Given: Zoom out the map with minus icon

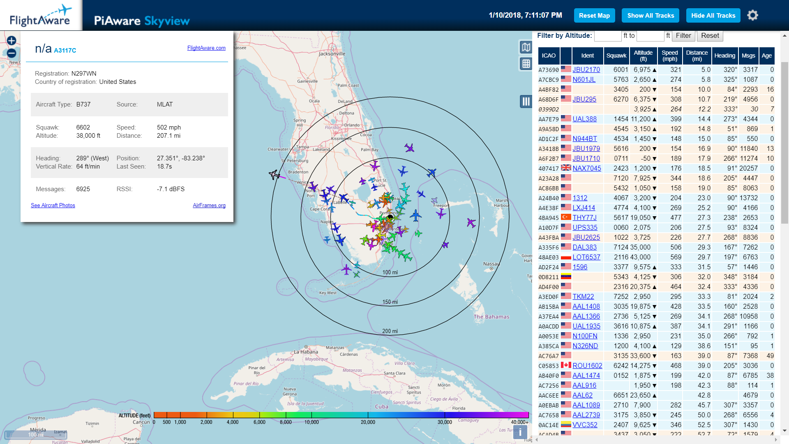Looking at the screenshot, I should [x=12, y=53].
